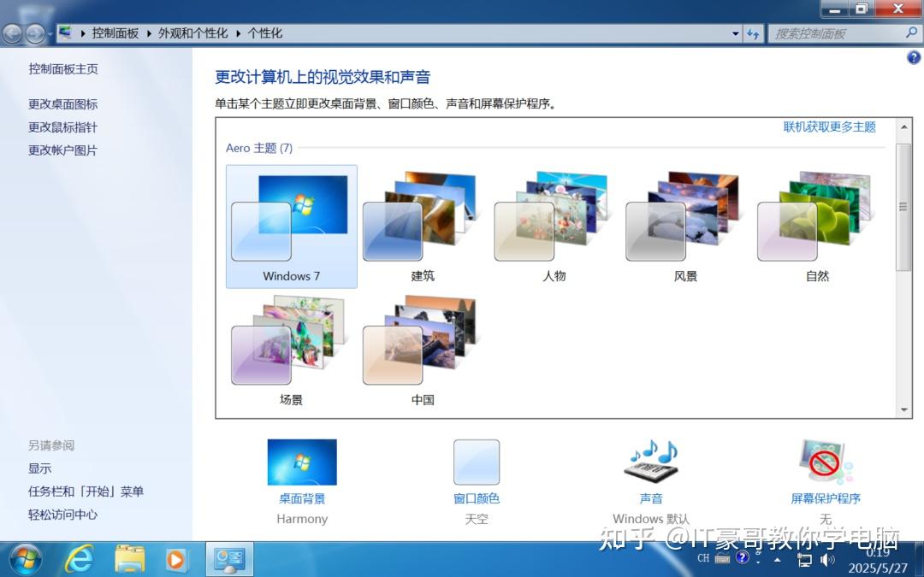Expand the breadcrumb dropdown arrow
This screenshot has height=577, width=924.
click(735, 32)
